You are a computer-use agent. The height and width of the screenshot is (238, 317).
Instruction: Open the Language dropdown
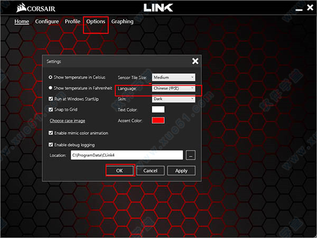click(x=173, y=88)
